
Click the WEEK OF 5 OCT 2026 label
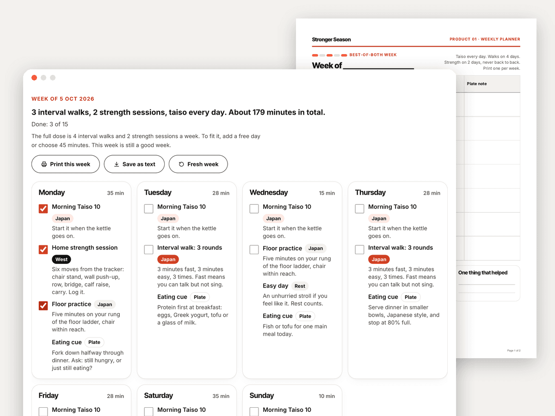point(63,99)
